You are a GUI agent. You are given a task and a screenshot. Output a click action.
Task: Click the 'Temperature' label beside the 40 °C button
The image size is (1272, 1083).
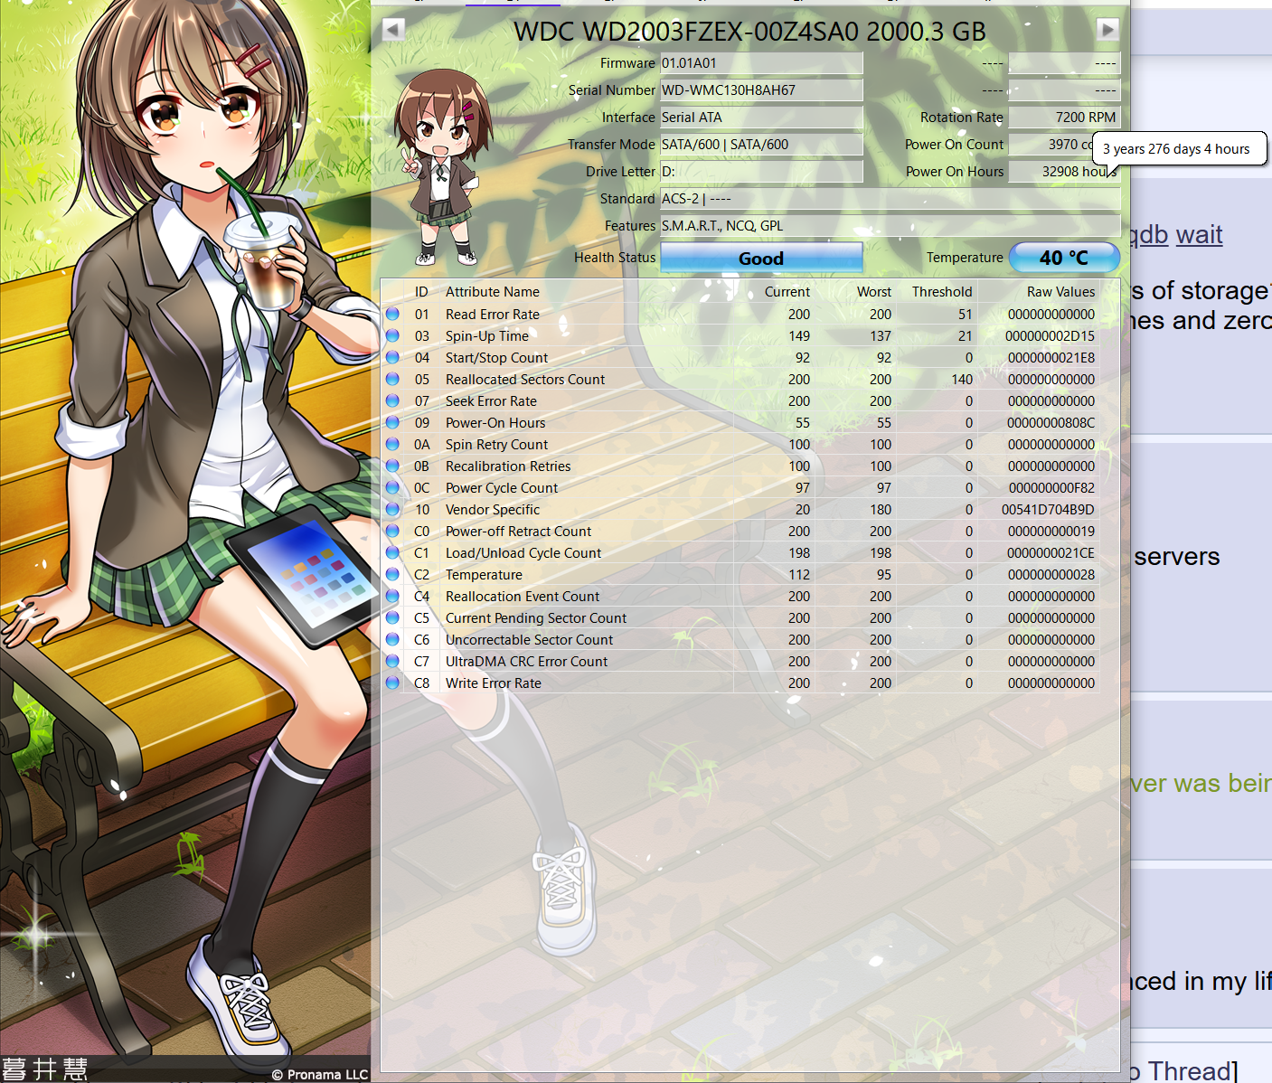[965, 258]
